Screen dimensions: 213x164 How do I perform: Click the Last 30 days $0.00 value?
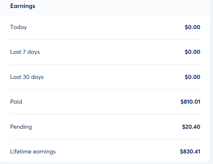coord(192,77)
